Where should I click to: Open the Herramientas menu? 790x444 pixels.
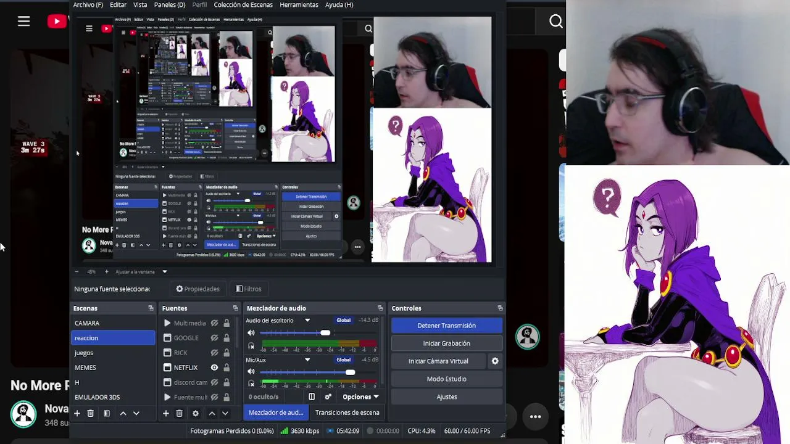[x=299, y=5]
